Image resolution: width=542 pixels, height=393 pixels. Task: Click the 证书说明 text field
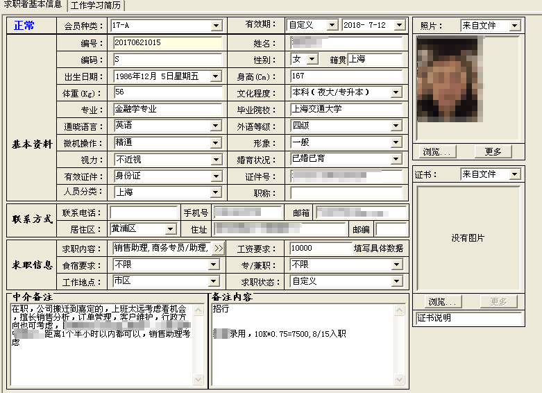[x=469, y=318]
